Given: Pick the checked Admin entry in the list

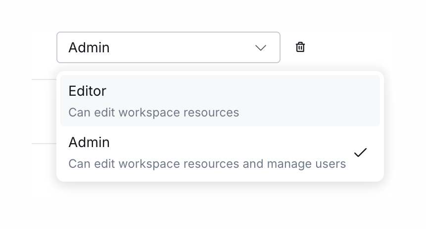Looking at the screenshot, I should pos(220,153).
